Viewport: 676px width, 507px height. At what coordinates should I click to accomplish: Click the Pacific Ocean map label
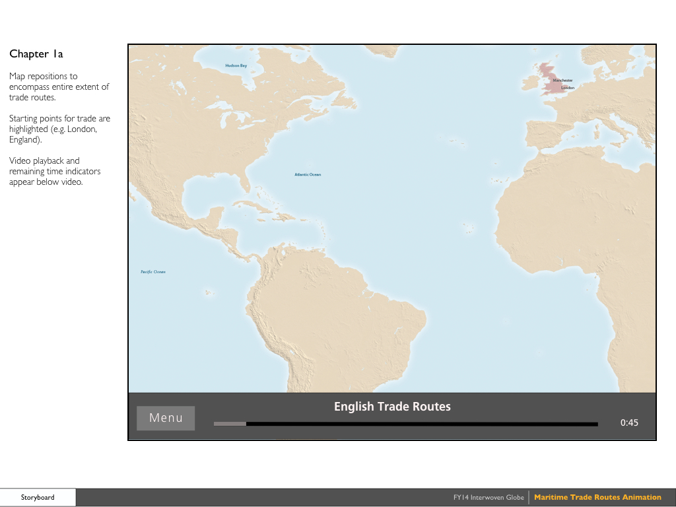tap(153, 271)
